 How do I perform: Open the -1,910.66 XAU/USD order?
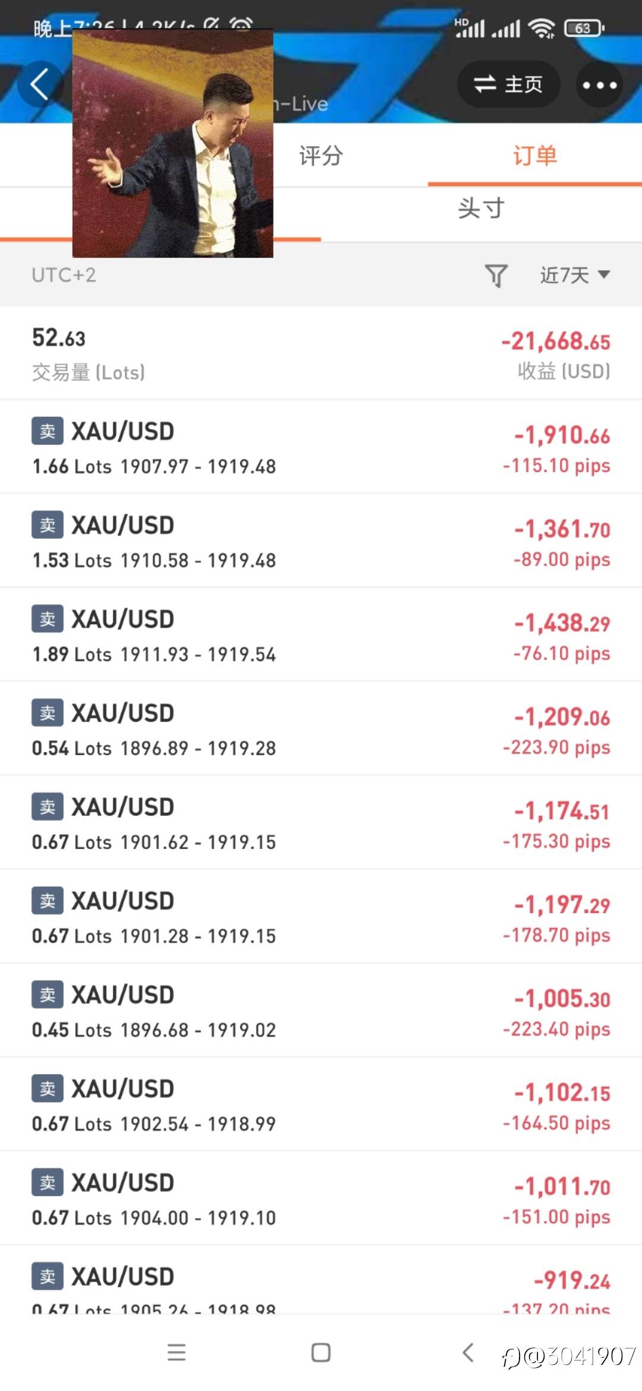[x=321, y=447]
